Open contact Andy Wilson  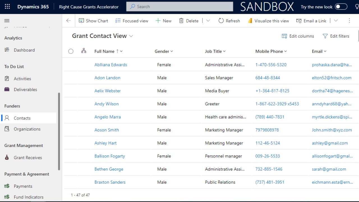point(107,104)
